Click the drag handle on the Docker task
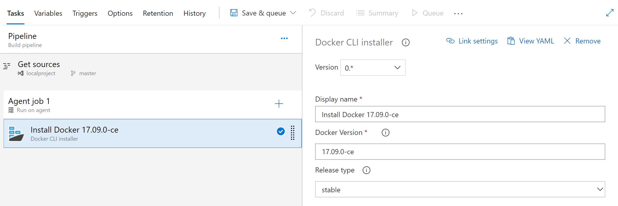The image size is (618, 206). pyautogui.click(x=293, y=133)
